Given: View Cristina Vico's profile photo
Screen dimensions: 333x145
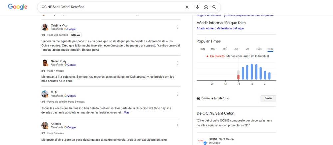Looking at the screenshot, I should (45, 27).
